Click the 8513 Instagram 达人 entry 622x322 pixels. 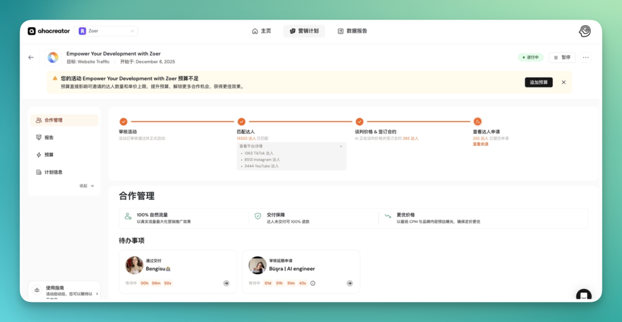click(262, 160)
